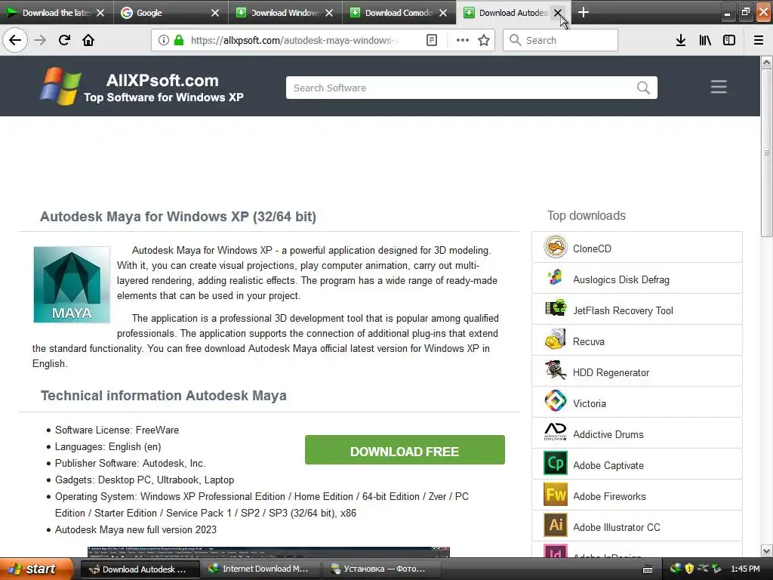Close the Download Comodo tab
The height and width of the screenshot is (580, 773).
point(443,13)
